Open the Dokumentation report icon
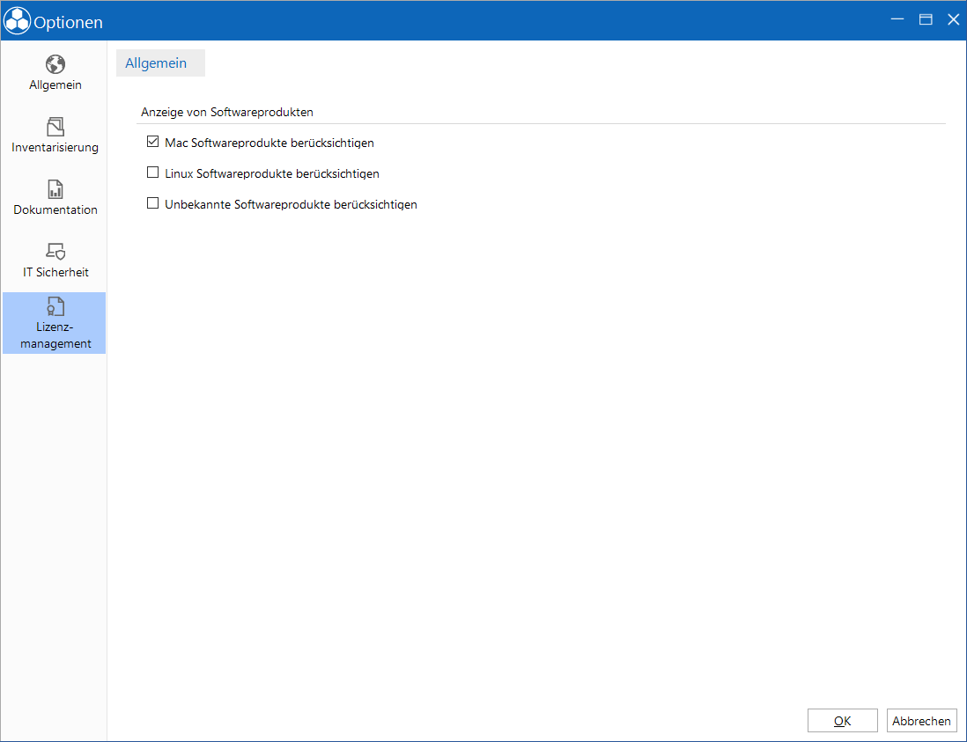967x742 pixels. tap(55, 189)
